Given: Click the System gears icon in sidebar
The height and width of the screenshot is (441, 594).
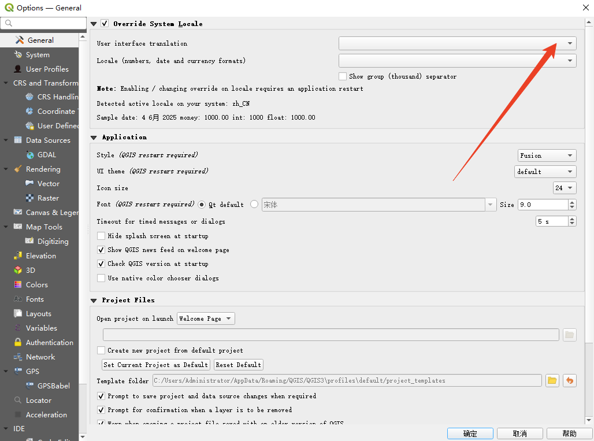Looking at the screenshot, I should 18,55.
